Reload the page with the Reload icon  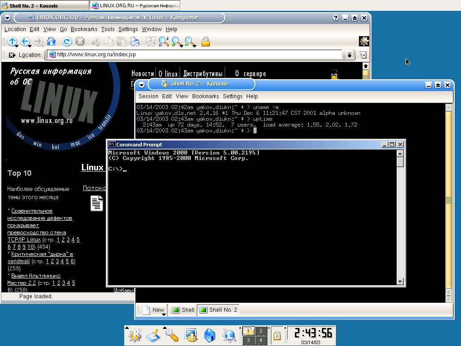pos(67,41)
